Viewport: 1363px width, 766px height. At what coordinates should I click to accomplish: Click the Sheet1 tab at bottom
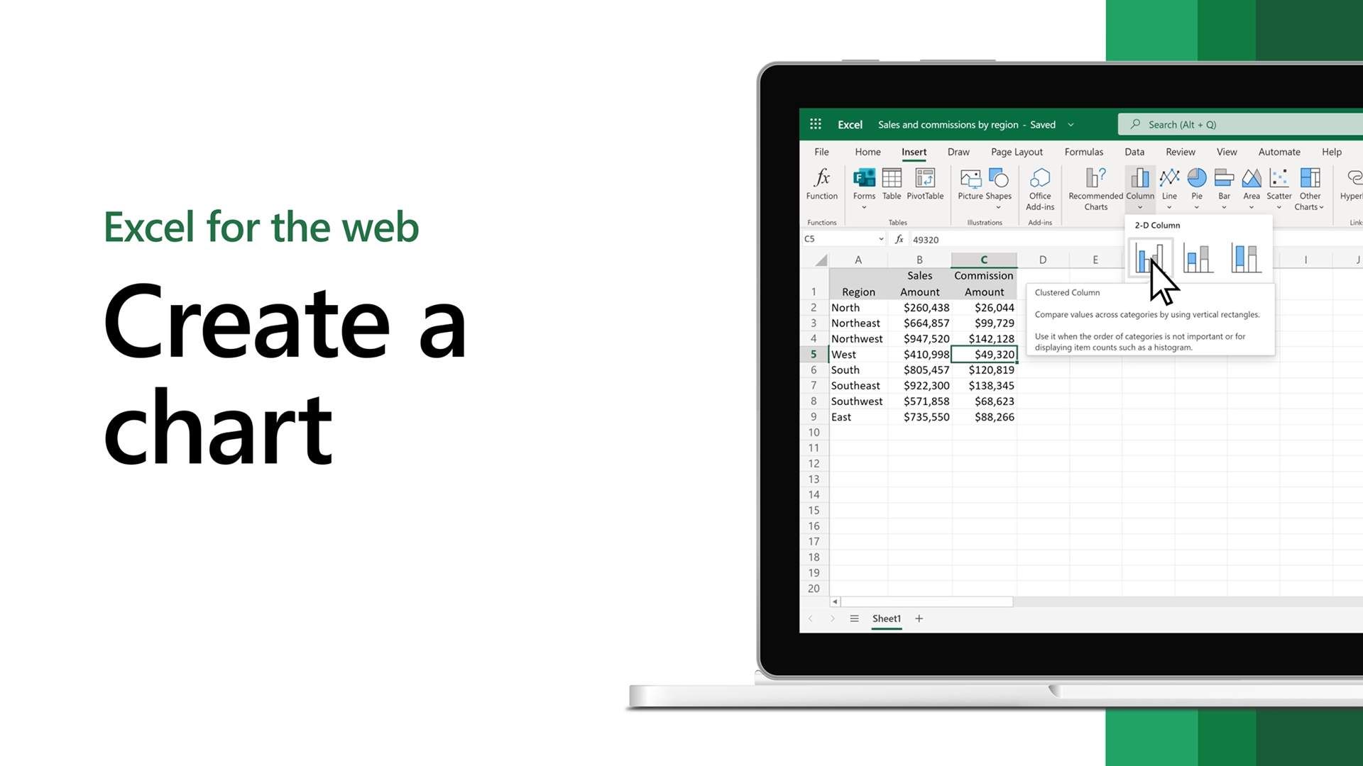point(887,618)
